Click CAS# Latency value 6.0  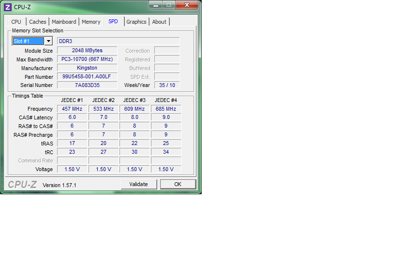(72, 117)
